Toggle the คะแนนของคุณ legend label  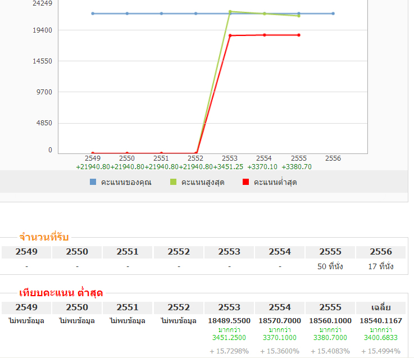[126, 183]
